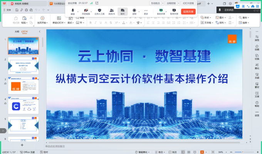262x154 pixels.
Task: Mute the microphone in meeting toolbar
Action: (72, 11)
